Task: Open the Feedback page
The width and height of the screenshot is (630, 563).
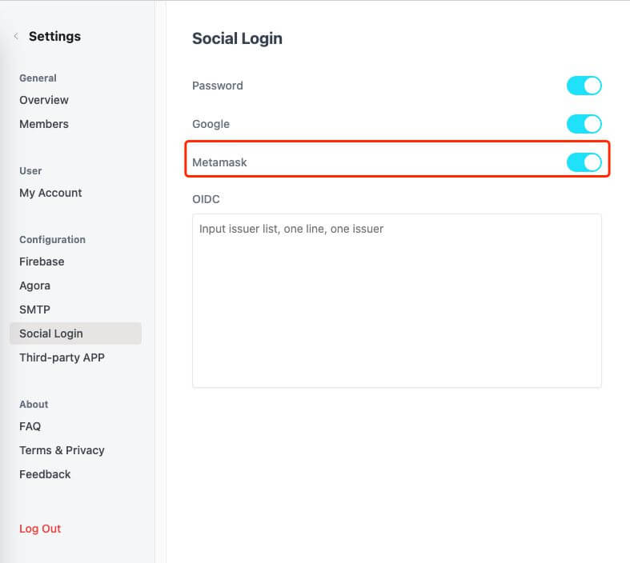Action: click(45, 474)
